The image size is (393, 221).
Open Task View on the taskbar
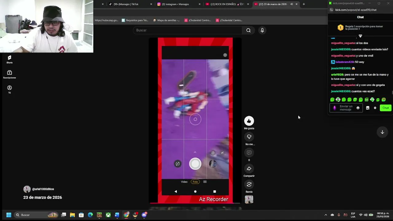[x=64, y=215]
